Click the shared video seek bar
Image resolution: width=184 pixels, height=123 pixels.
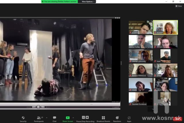pyautogui.click(x=60, y=105)
